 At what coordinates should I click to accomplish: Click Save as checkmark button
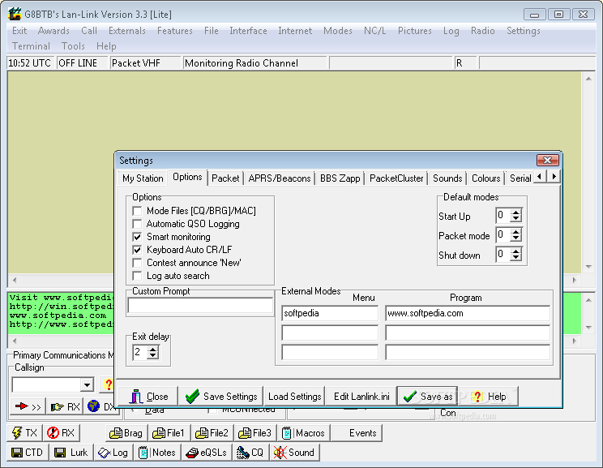(428, 397)
